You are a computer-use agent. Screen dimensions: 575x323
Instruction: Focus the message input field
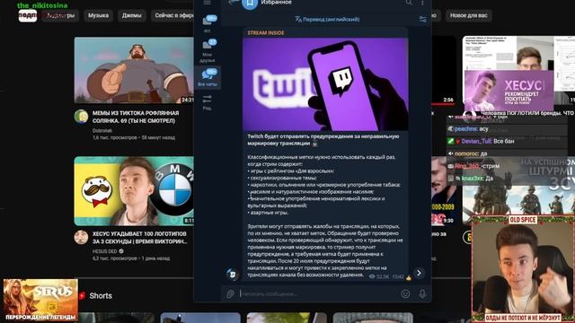pyautogui.click(x=317, y=293)
